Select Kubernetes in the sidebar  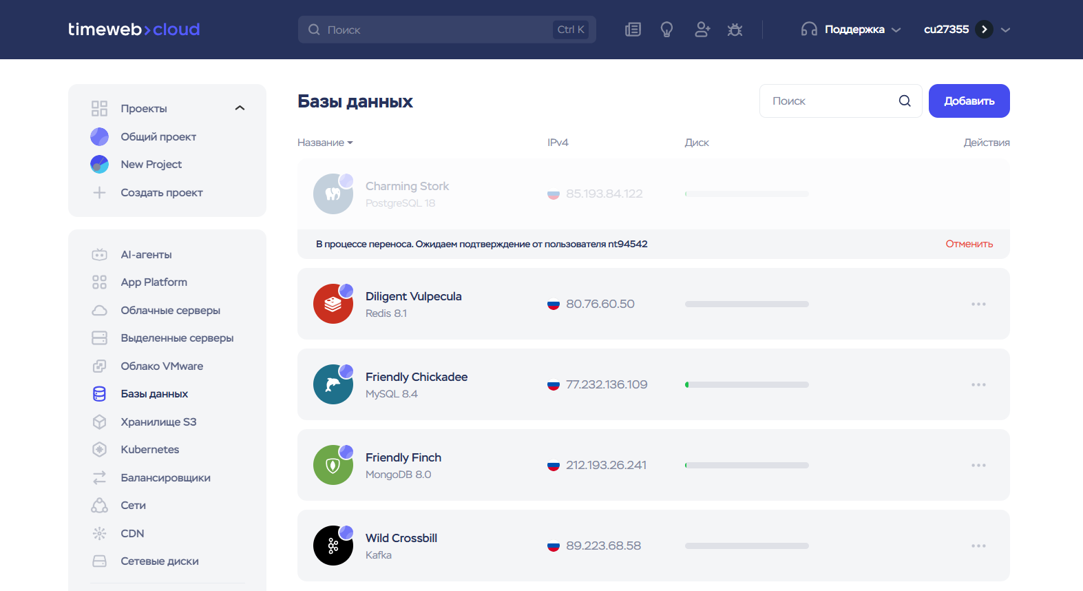[149, 449]
